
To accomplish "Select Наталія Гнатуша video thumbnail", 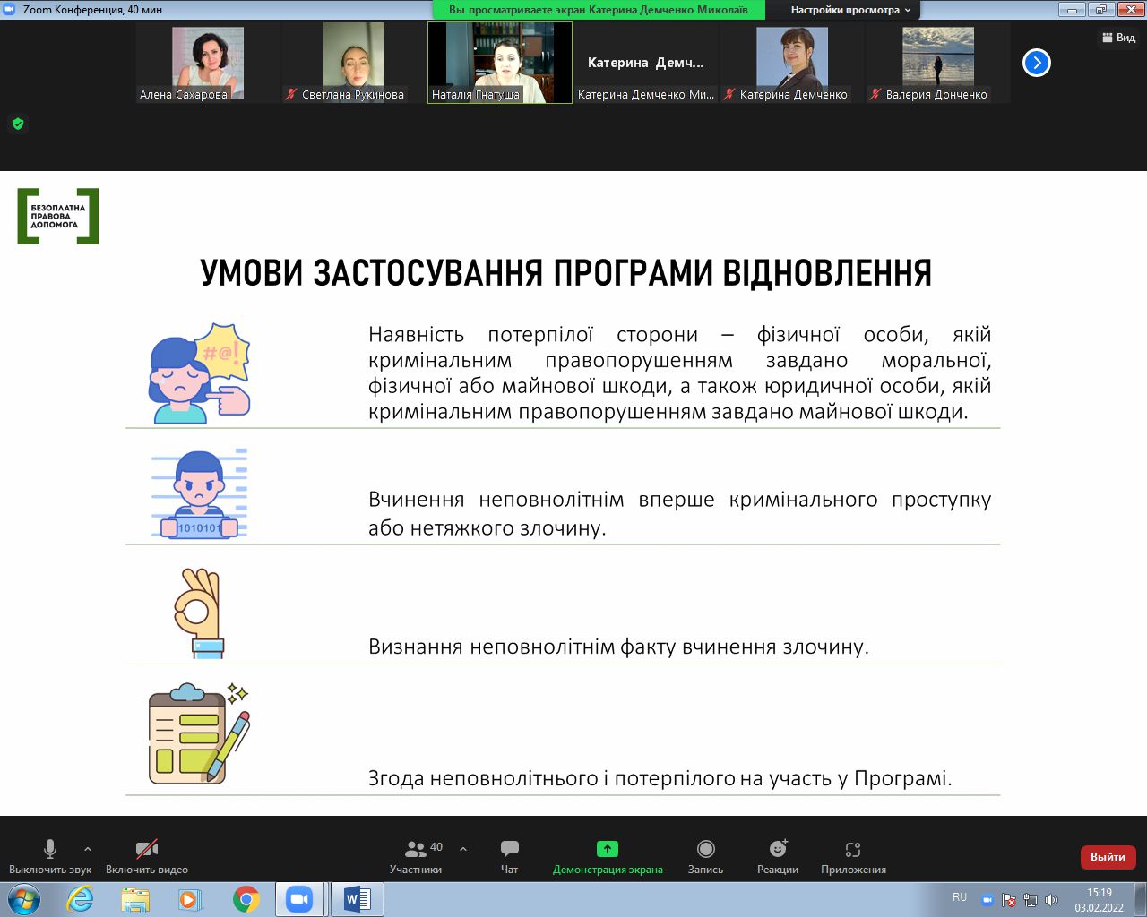I will pyautogui.click(x=499, y=63).
